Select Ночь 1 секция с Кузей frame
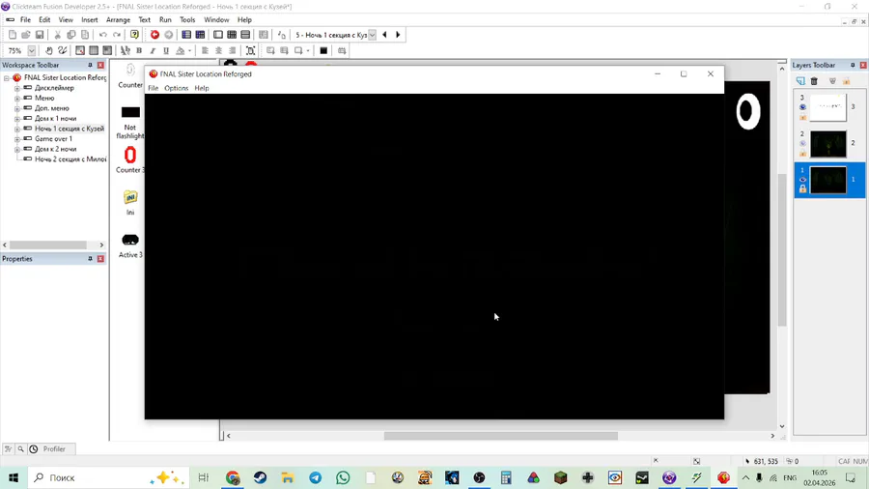This screenshot has height=489, width=869. [70, 129]
